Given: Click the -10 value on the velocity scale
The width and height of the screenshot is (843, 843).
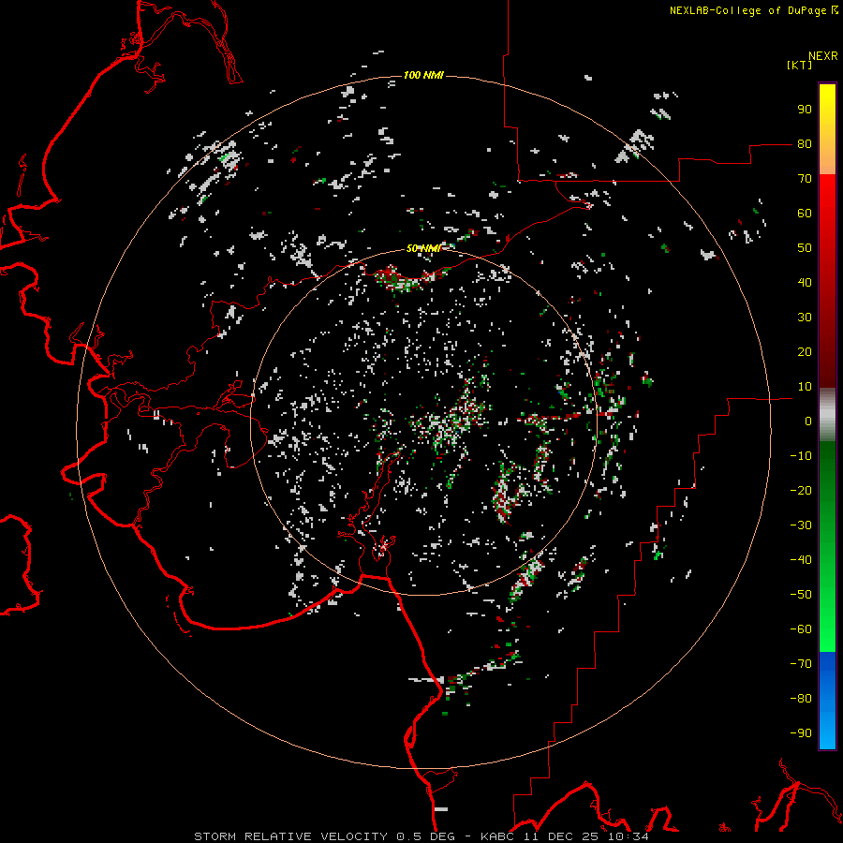Looking at the screenshot, I should click(x=801, y=456).
